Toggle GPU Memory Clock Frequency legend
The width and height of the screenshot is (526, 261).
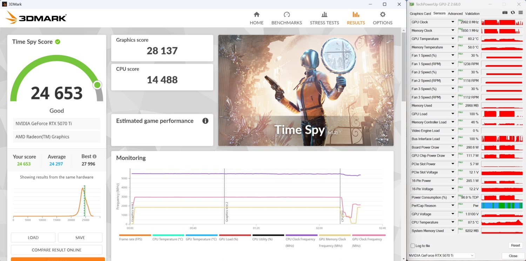pos(335,240)
